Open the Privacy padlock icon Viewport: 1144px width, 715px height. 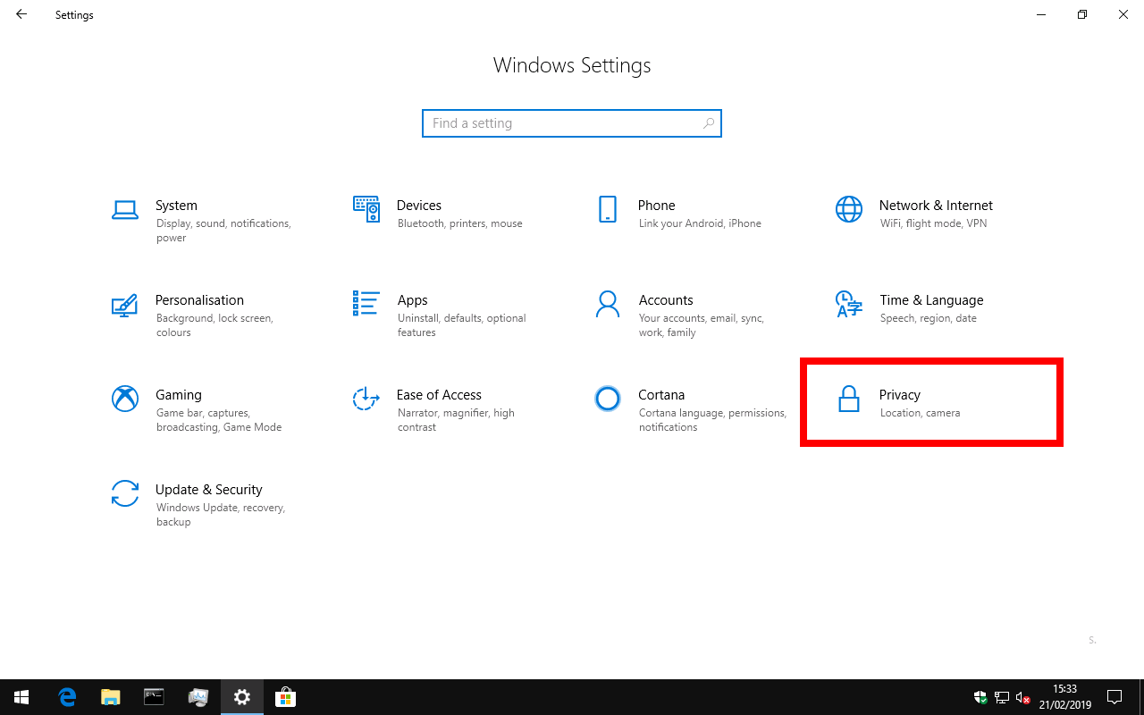[x=848, y=399]
